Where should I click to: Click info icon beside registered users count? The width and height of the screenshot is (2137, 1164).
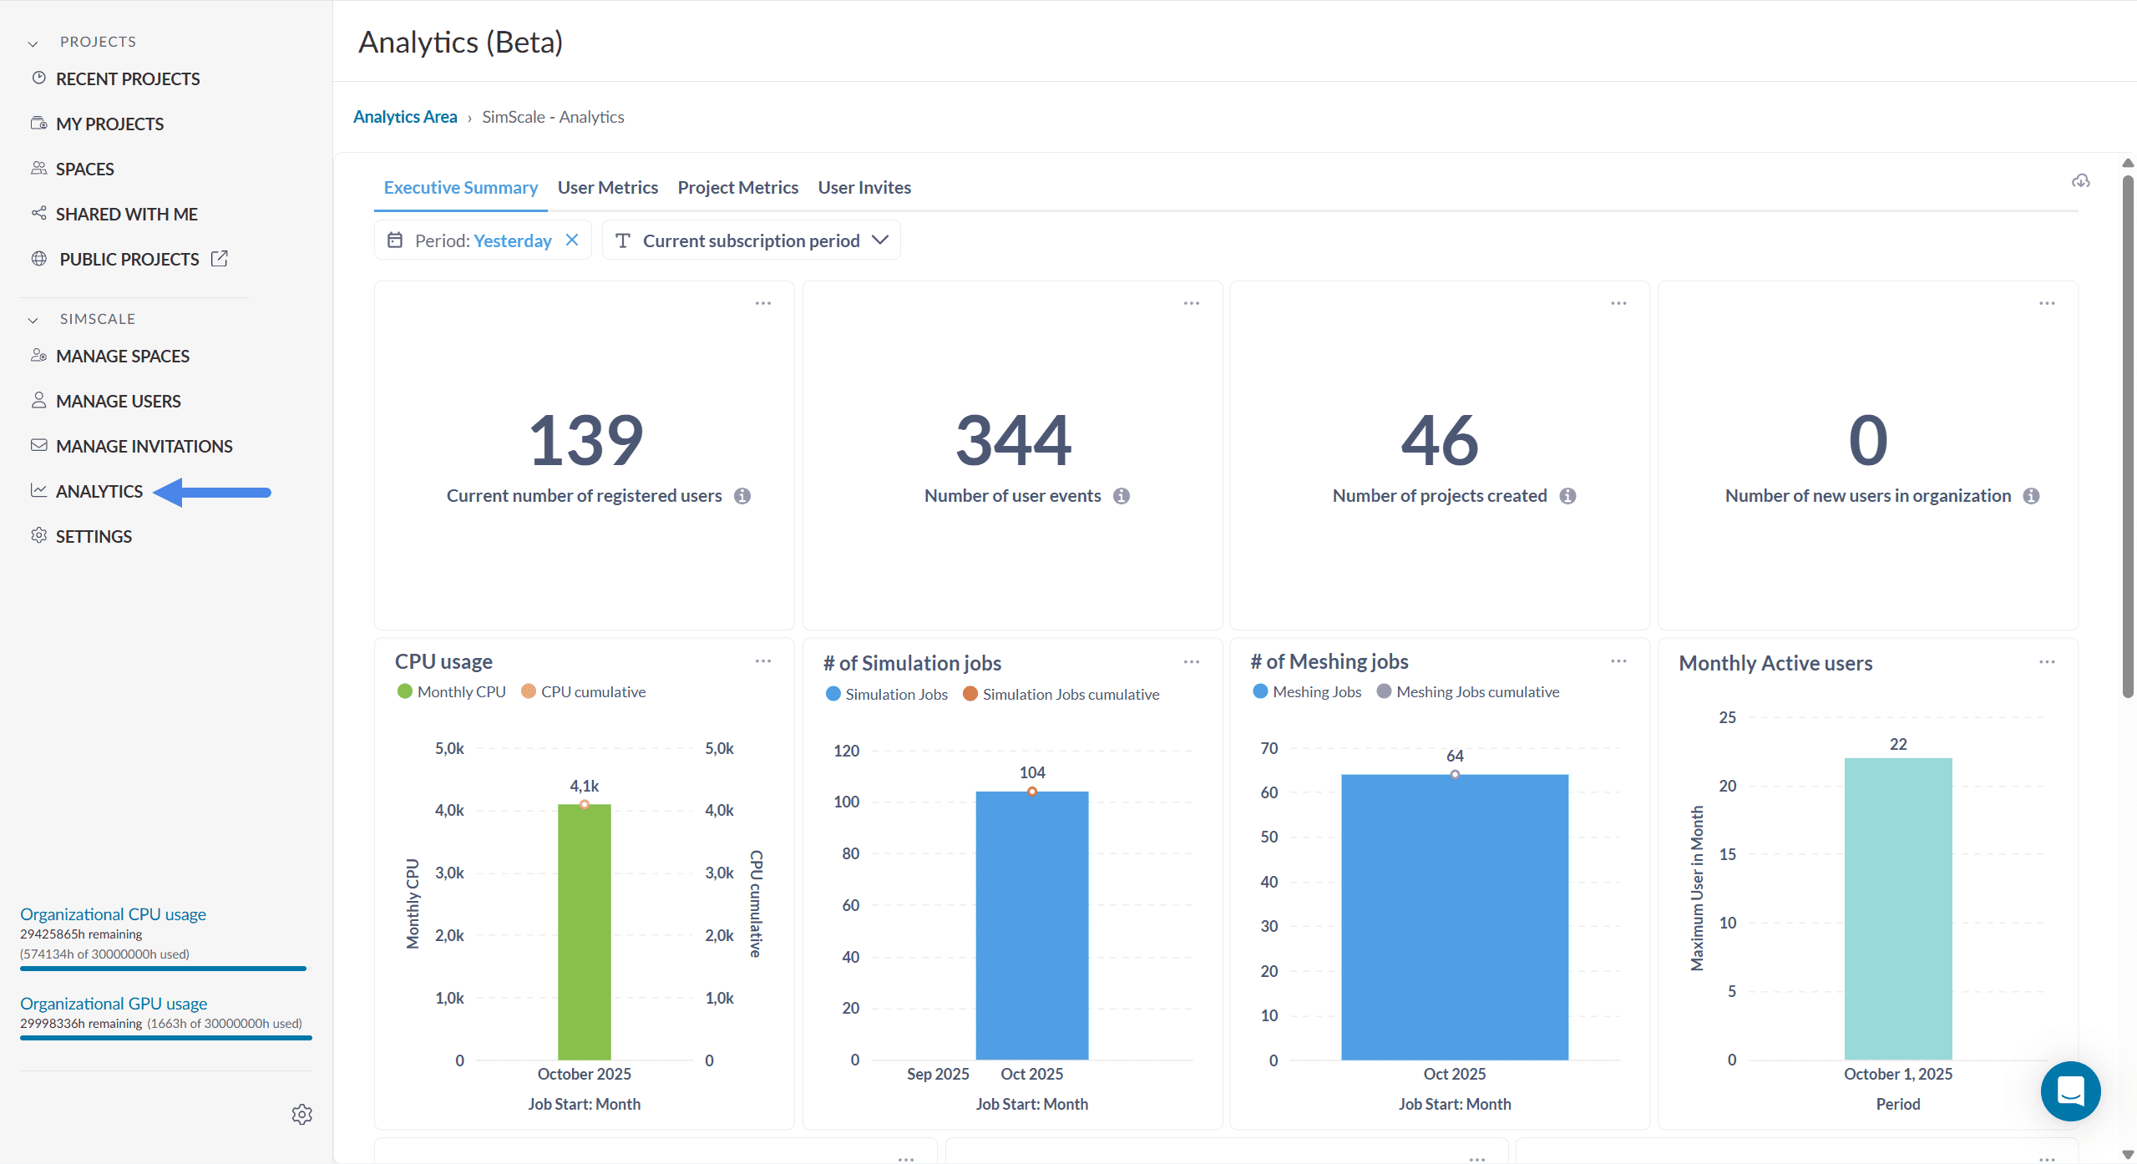tap(742, 496)
